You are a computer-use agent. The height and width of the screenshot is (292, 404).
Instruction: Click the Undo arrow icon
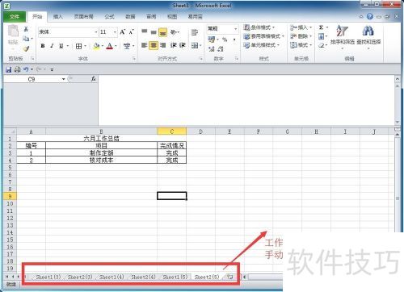tap(26, 69)
